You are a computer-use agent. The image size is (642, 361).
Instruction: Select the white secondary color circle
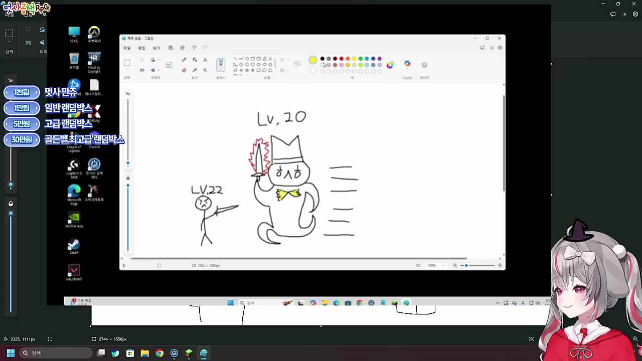click(x=313, y=70)
